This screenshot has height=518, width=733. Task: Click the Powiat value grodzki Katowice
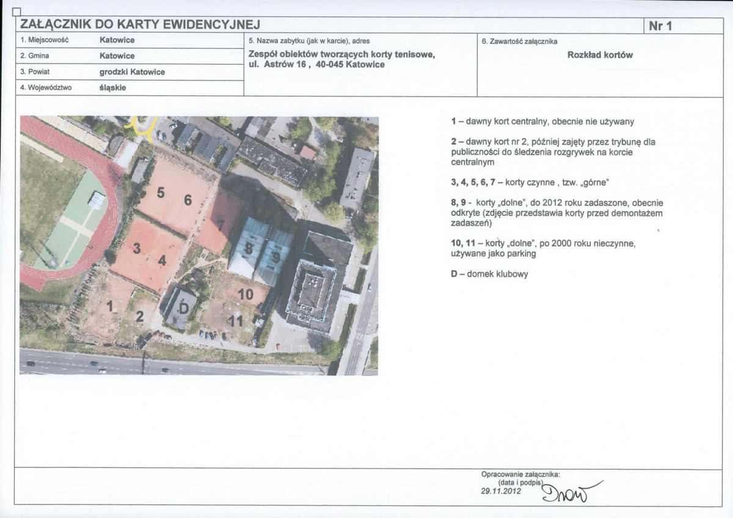(132, 71)
